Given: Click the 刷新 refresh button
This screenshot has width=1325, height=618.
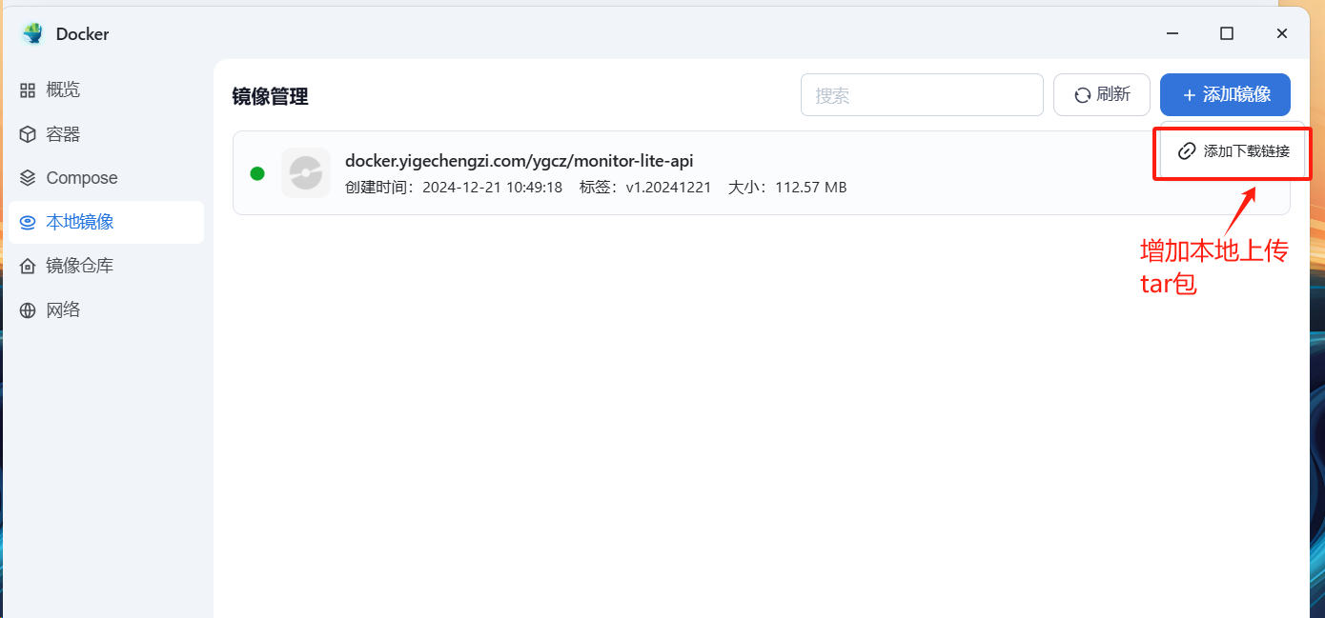Looking at the screenshot, I should click(x=1102, y=95).
